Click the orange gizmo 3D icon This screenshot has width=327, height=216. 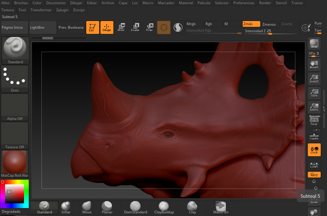pyautogui.click(x=164, y=27)
